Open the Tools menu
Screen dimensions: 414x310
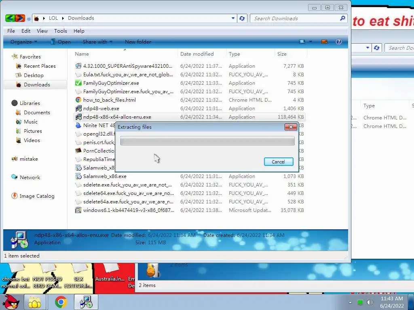[x=61, y=31]
